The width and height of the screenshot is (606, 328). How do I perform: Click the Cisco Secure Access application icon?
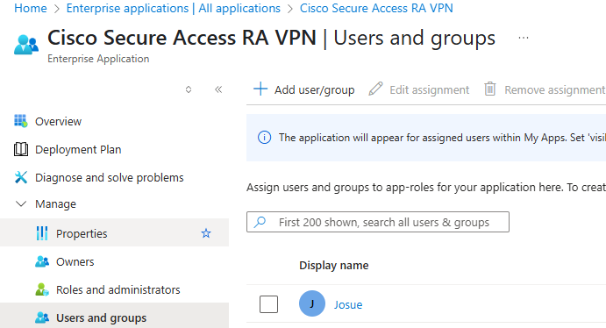26,45
